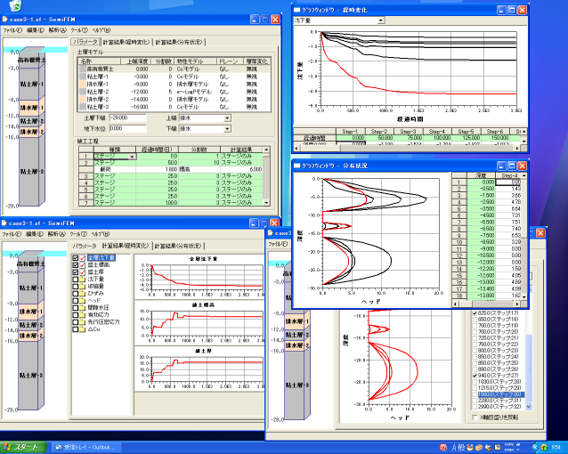Viewport: 568px width, 454px height.
Task: Click down arrow of 施工工程 table scrollbar
Action: (x=267, y=203)
